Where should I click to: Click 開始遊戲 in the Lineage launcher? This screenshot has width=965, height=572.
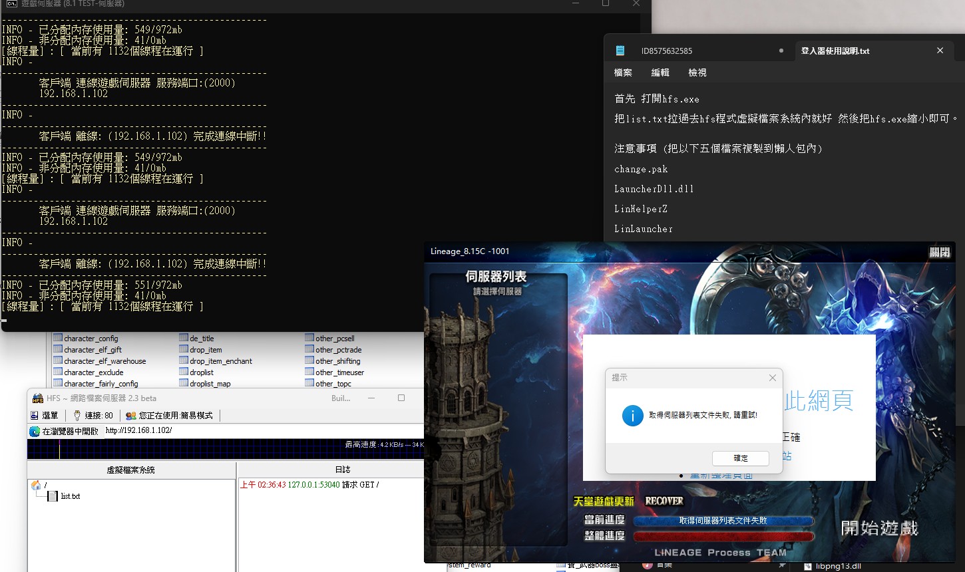pos(879,528)
